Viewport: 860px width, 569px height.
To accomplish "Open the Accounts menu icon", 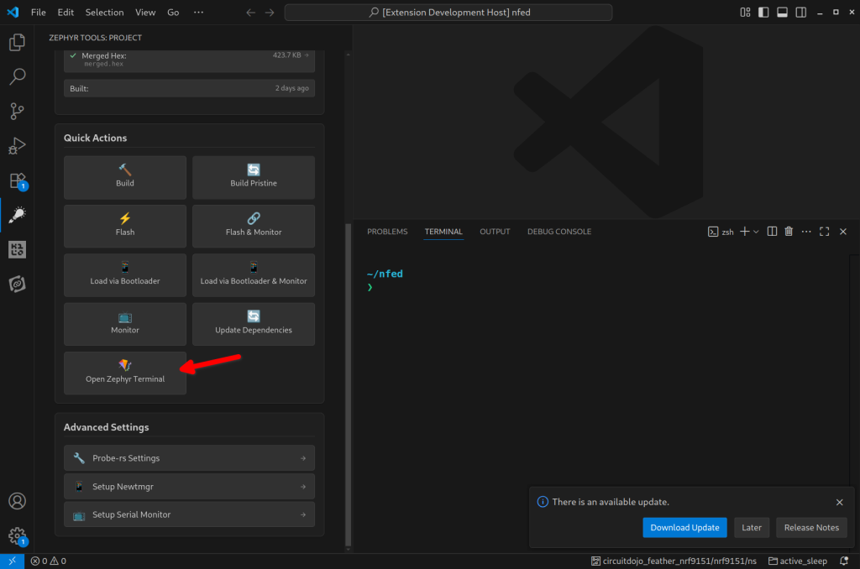I will point(17,501).
